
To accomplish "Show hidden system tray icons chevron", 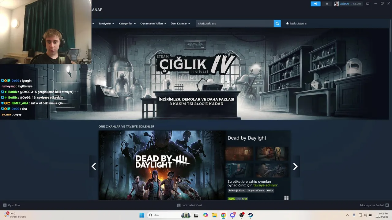I will coord(347,215).
